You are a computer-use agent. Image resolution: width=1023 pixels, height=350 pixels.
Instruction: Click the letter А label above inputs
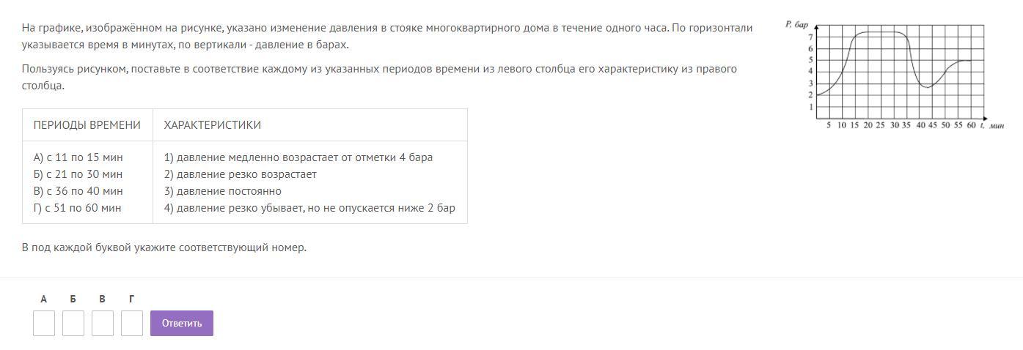click(x=44, y=299)
